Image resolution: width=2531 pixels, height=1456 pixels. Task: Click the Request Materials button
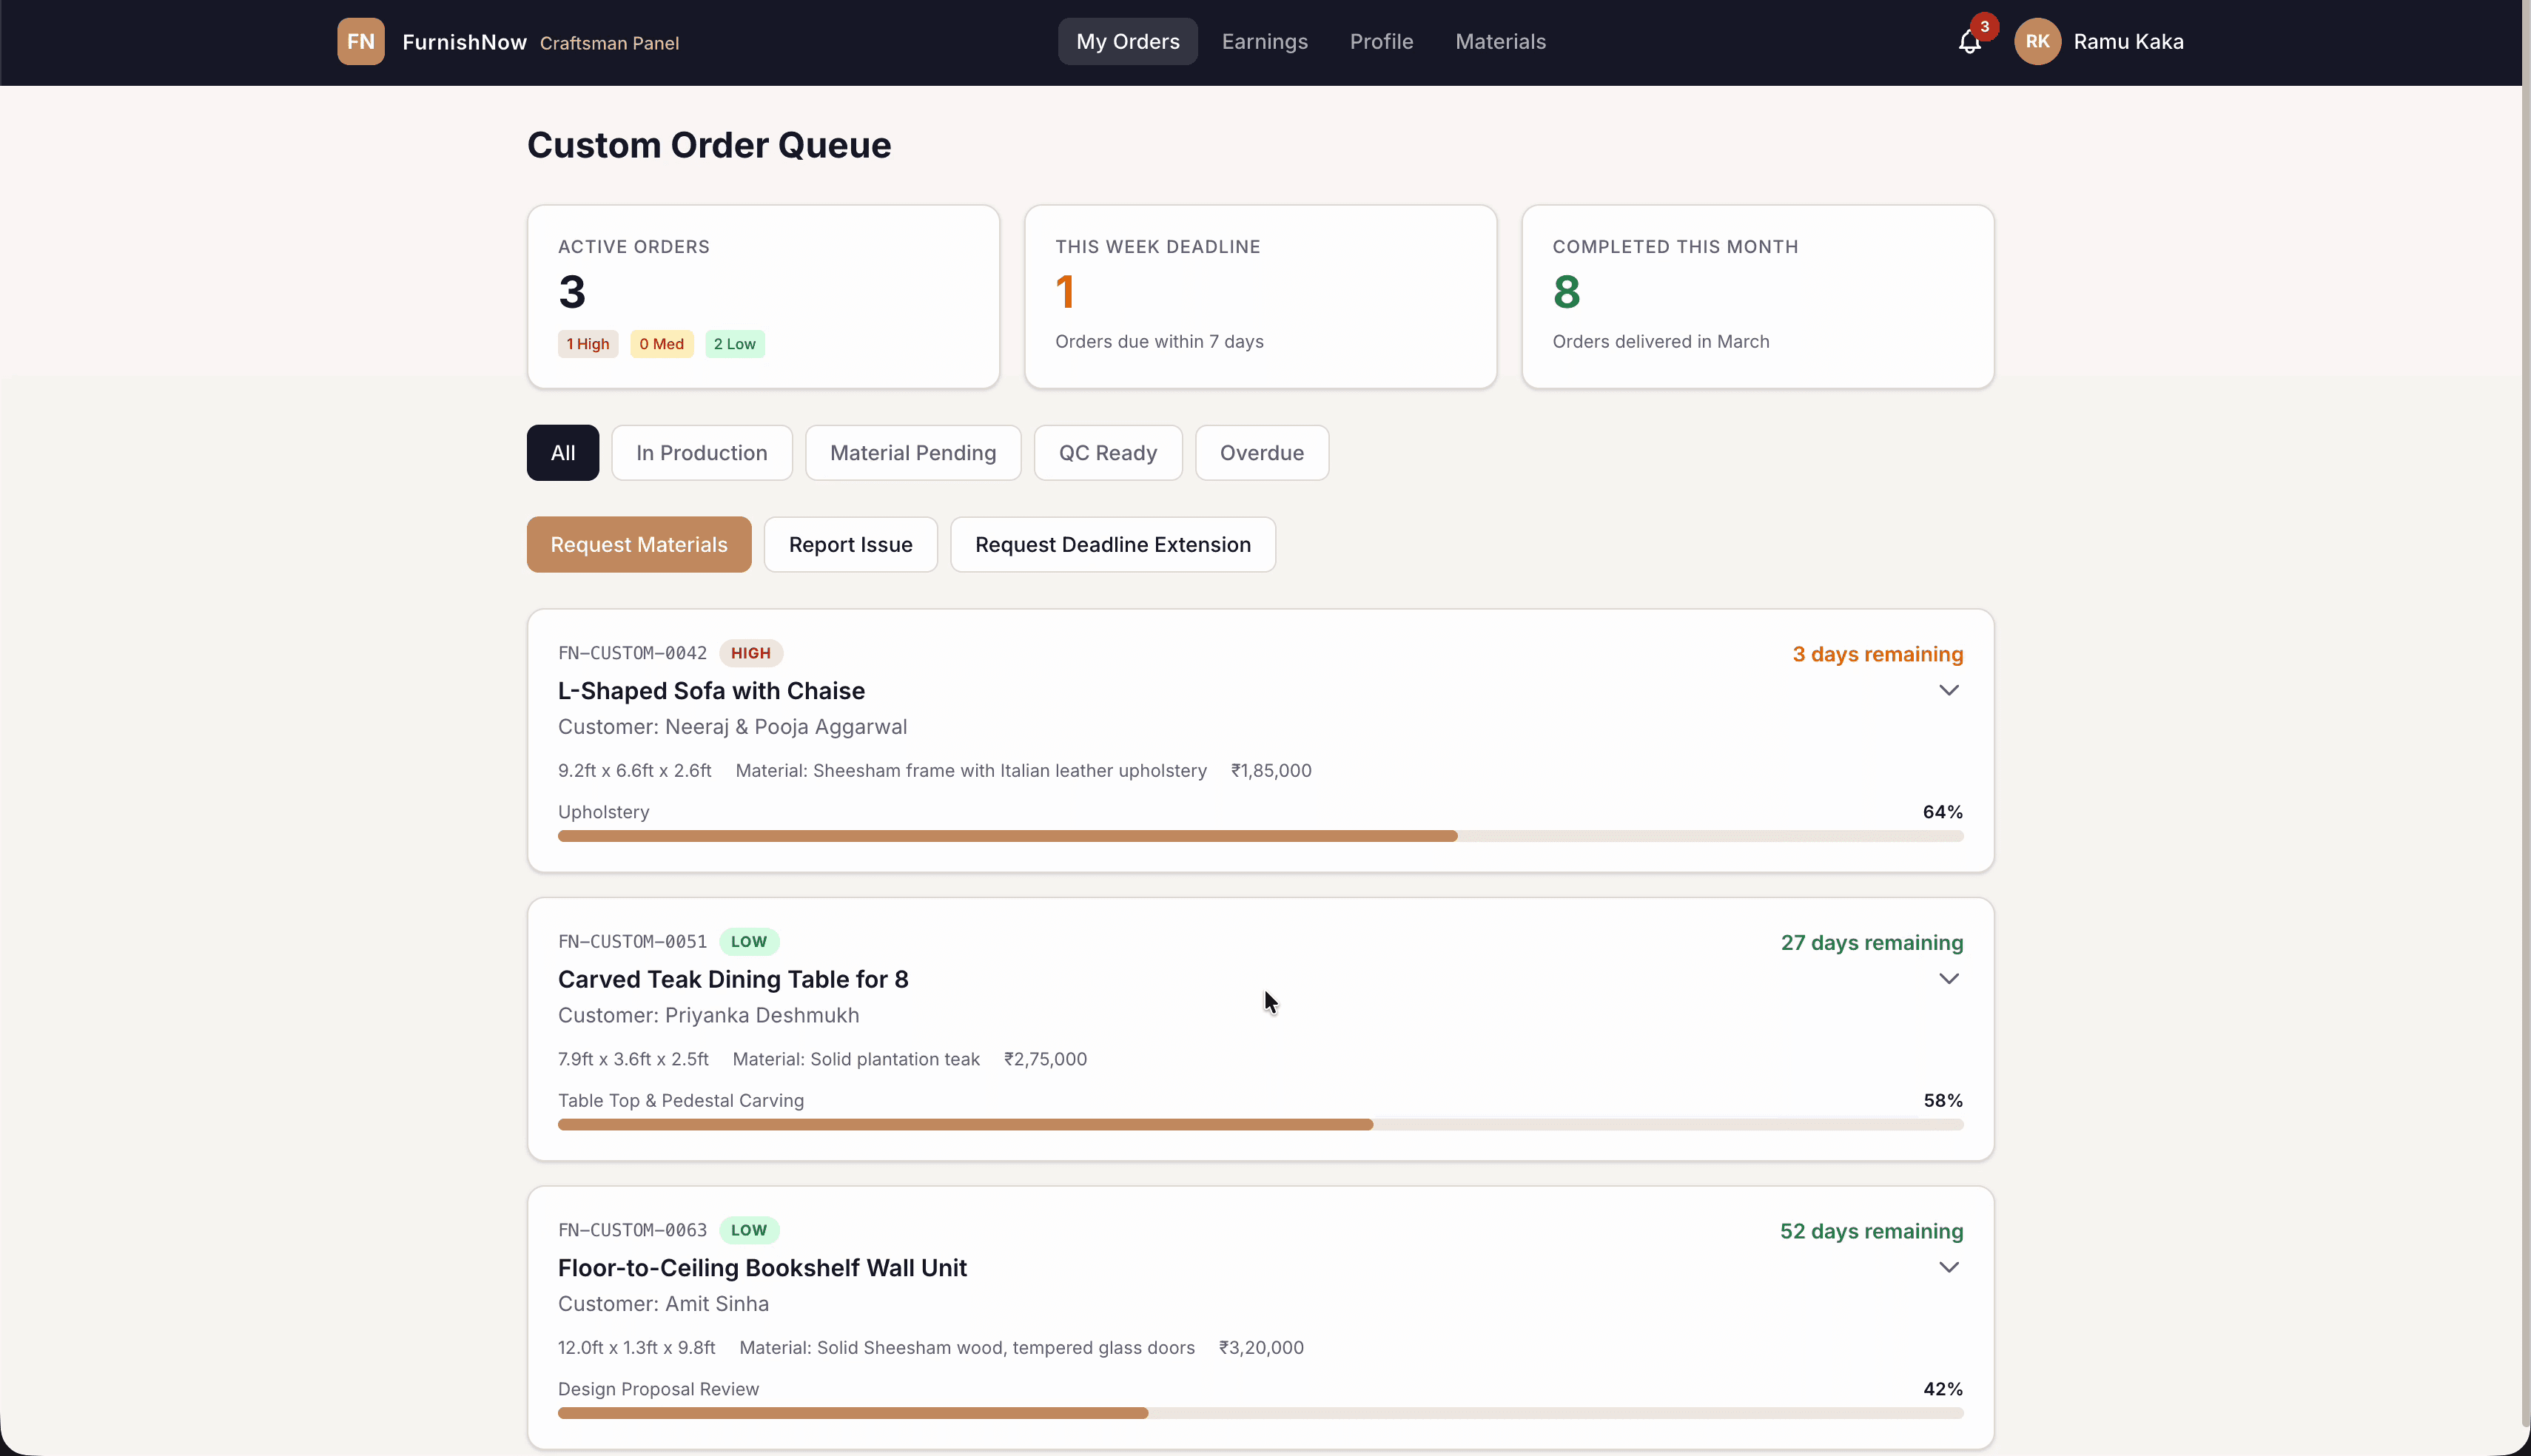pos(638,544)
